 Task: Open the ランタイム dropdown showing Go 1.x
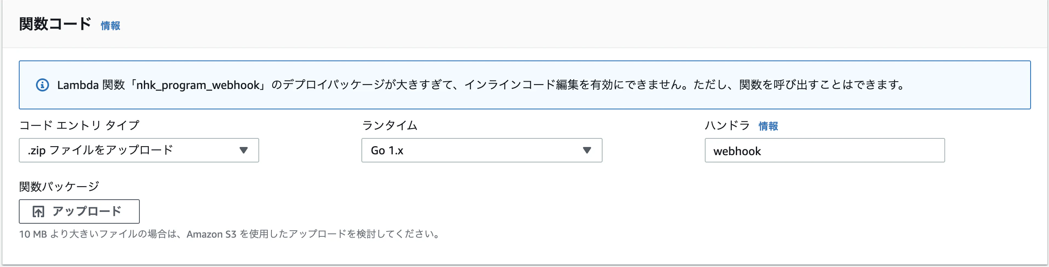482,150
